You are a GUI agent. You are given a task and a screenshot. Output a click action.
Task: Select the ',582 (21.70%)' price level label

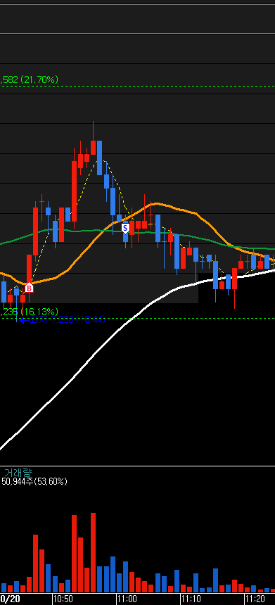click(30, 80)
